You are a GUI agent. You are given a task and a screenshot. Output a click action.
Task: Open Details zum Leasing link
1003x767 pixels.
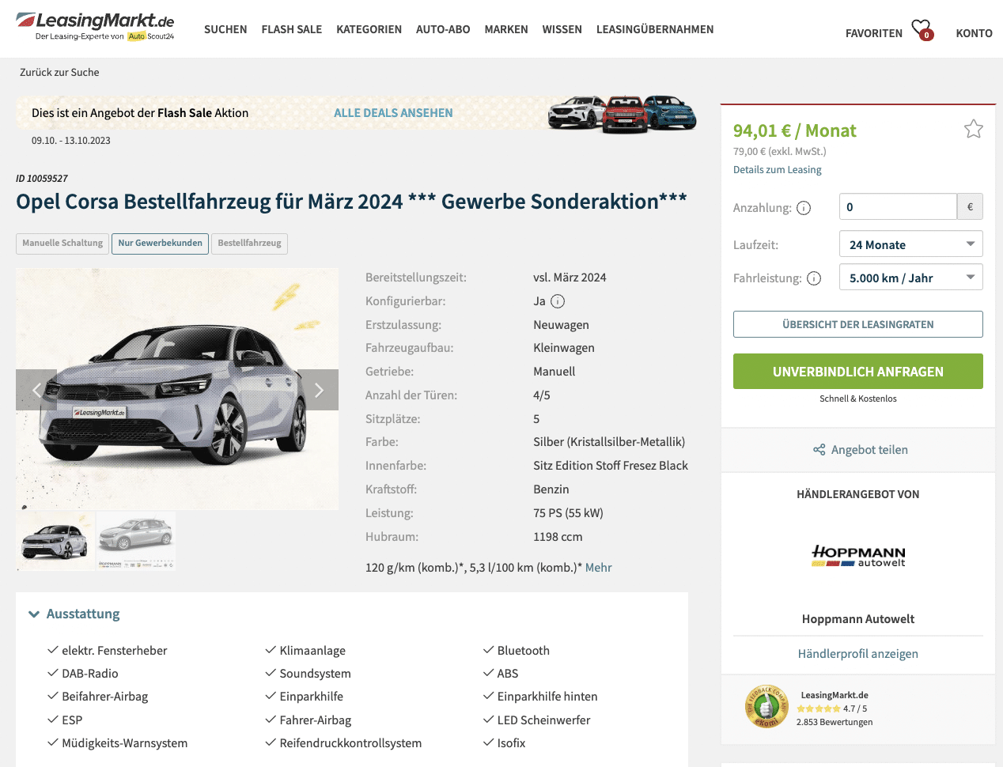coord(778,170)
